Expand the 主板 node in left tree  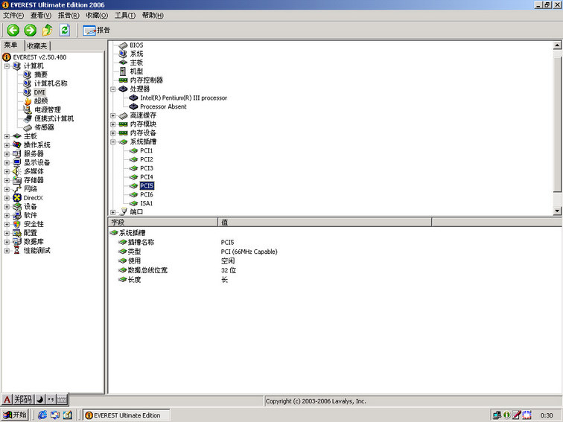(7, 136)
